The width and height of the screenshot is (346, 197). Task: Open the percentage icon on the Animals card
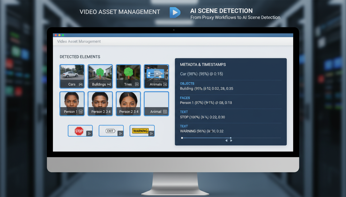165,84
